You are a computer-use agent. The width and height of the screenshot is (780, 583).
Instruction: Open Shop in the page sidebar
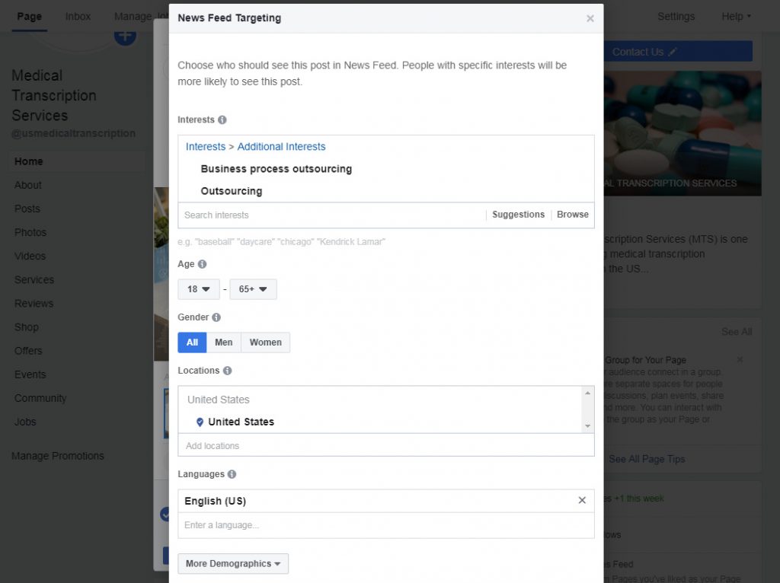click(27, 327)
